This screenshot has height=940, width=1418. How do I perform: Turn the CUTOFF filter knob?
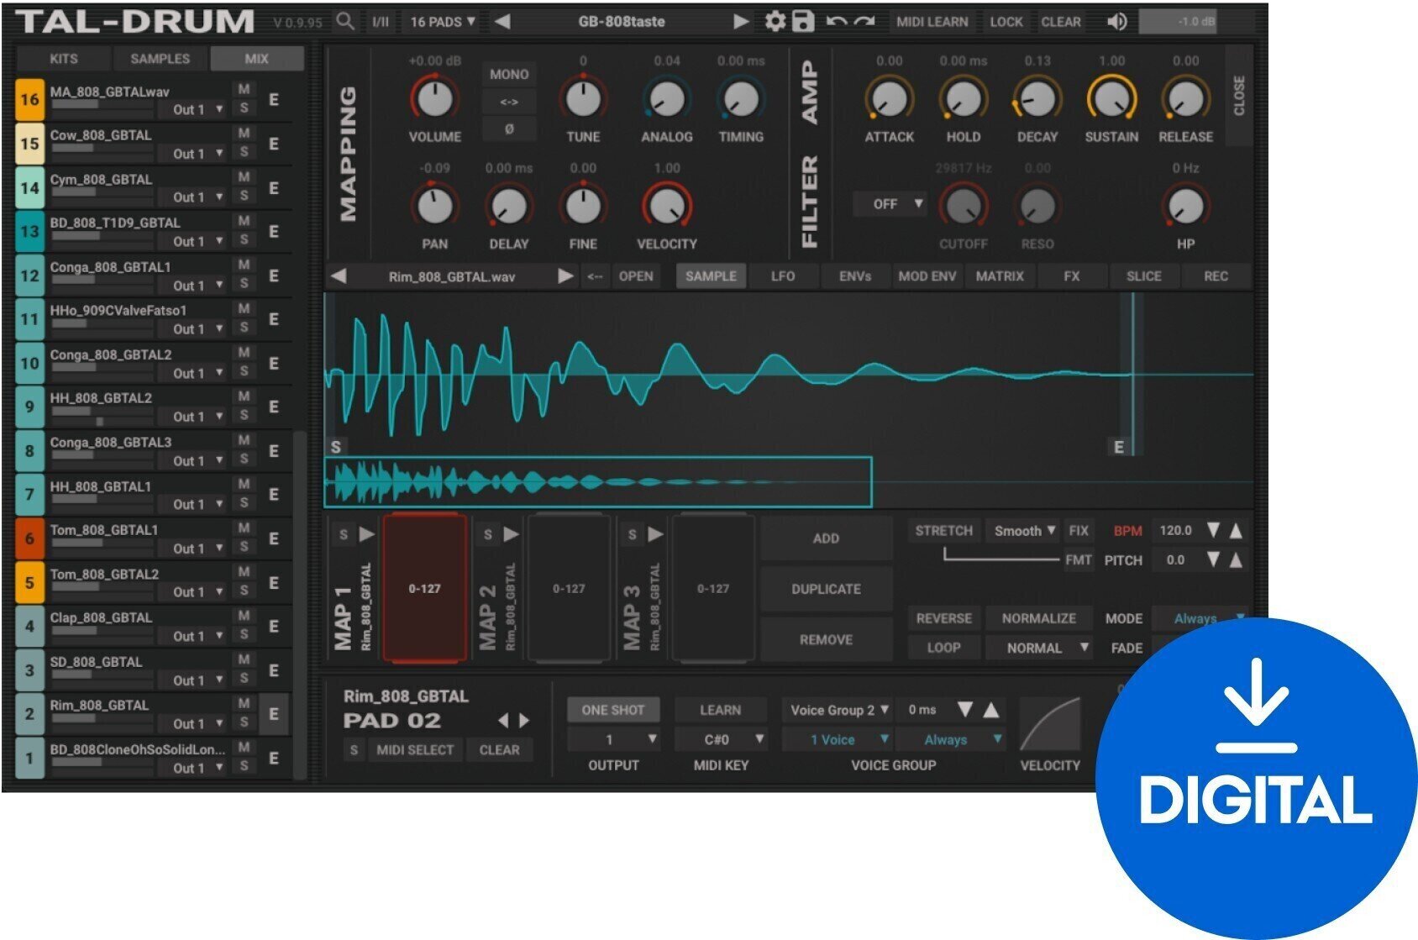coord(964,205)
